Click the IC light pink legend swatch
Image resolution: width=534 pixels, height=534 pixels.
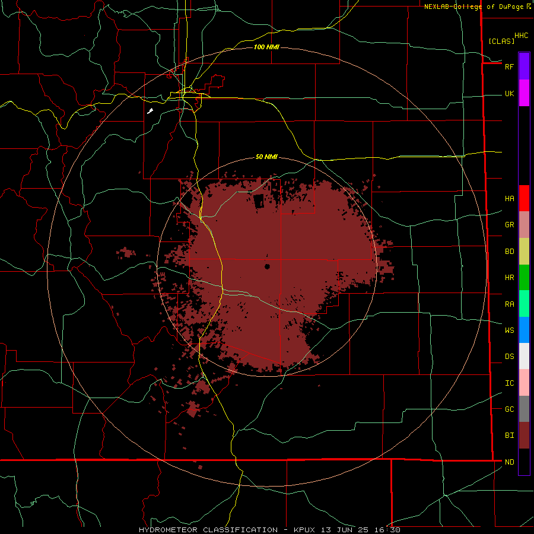tap(524, 383)
